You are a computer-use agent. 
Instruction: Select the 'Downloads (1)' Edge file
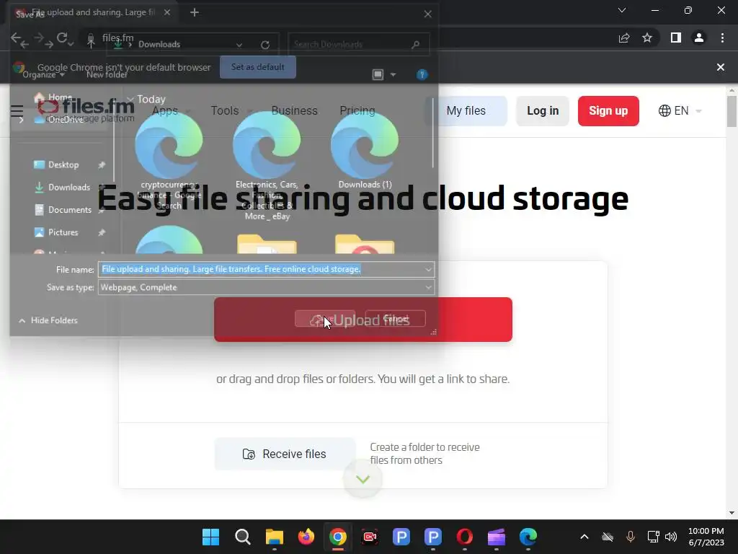coord(365,150)
